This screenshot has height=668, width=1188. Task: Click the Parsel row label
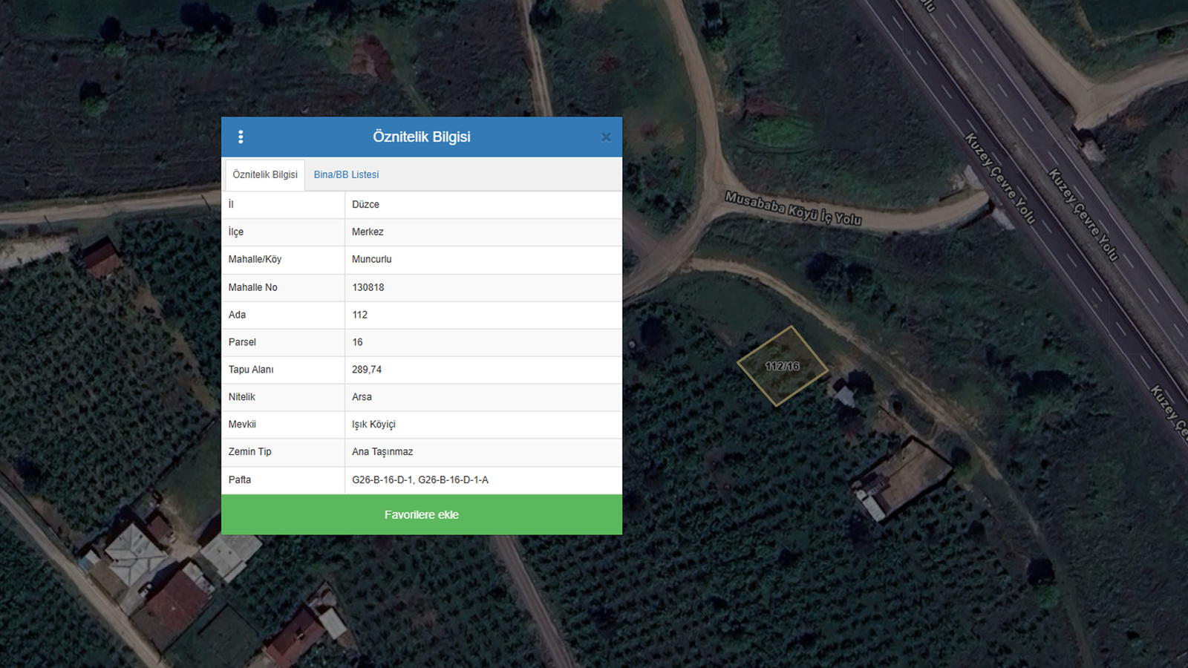pyautogui.click(x=242, y=342)
